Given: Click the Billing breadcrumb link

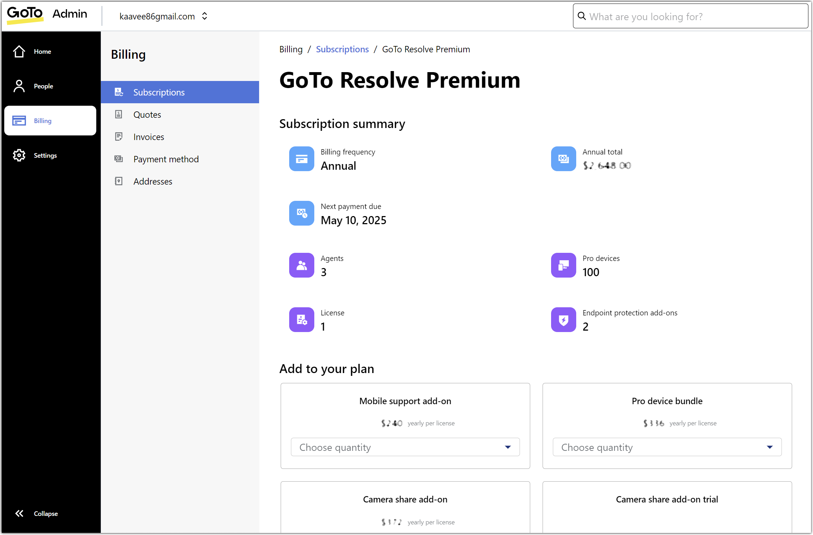Looking at the screenshot, I should [291, 49].
